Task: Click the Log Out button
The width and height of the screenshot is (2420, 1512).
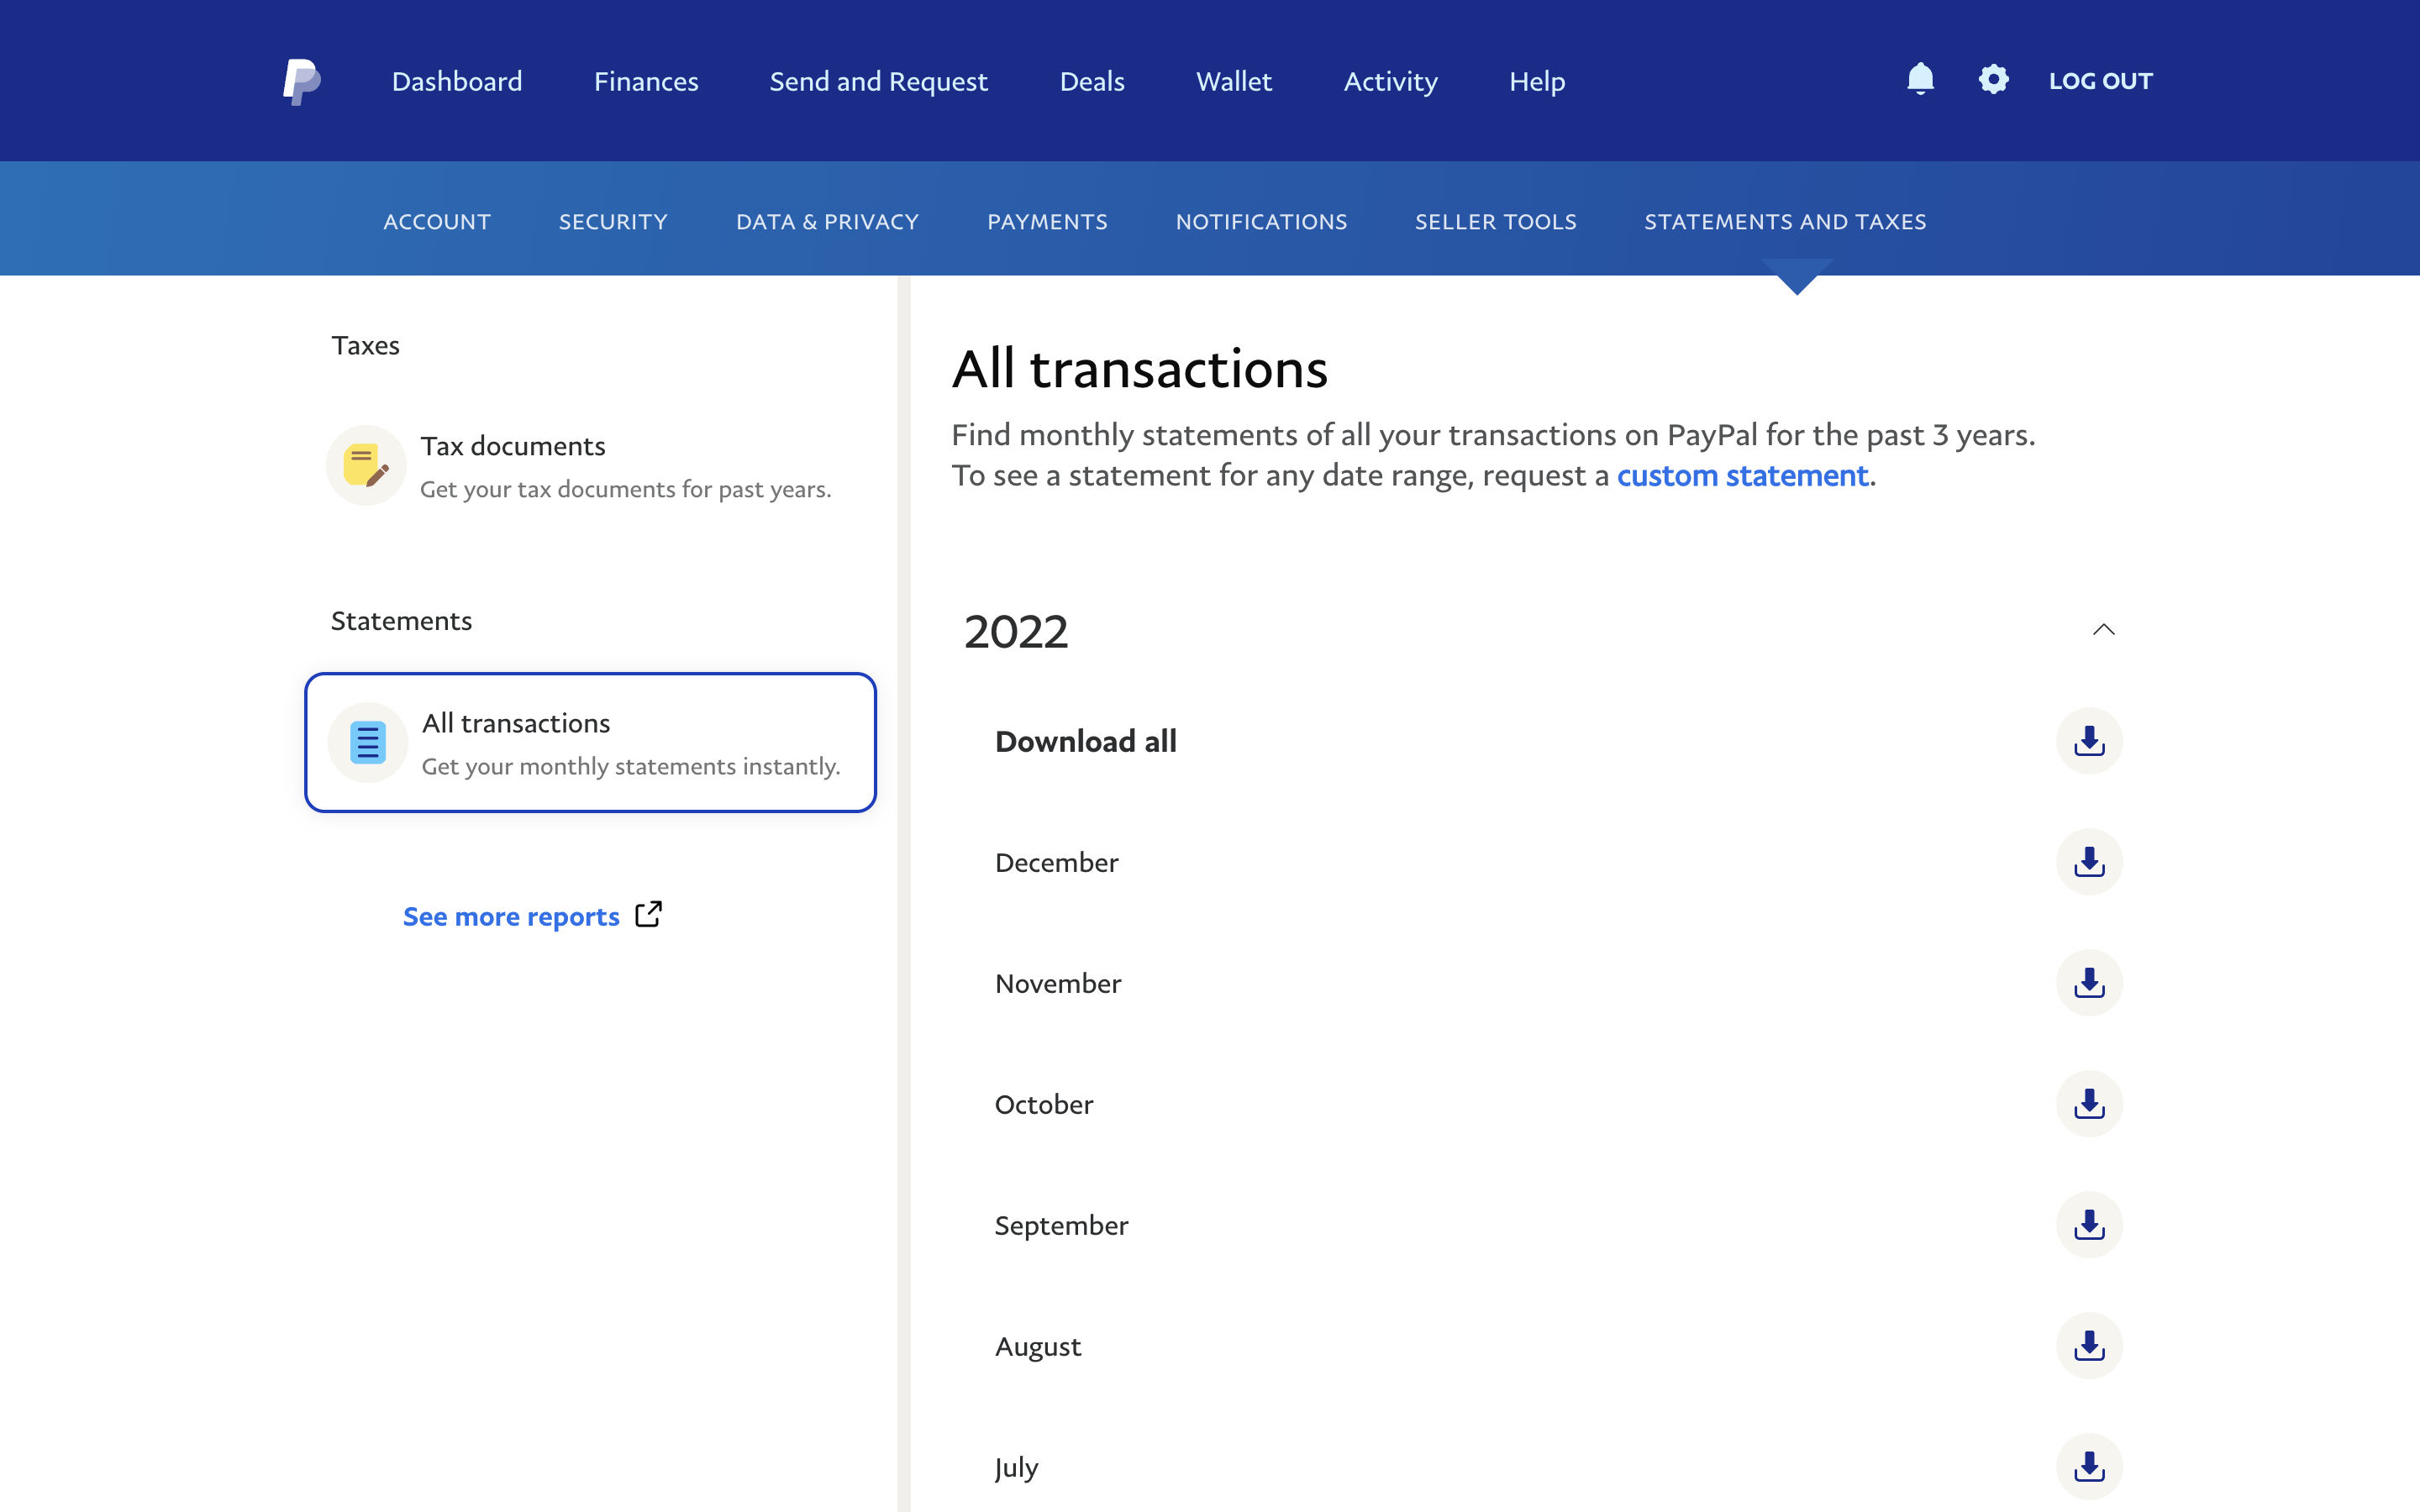Action: [2100, 81]
